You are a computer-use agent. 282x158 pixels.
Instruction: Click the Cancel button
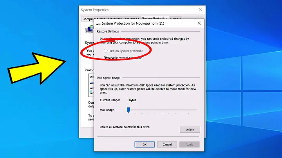point(167,145)
